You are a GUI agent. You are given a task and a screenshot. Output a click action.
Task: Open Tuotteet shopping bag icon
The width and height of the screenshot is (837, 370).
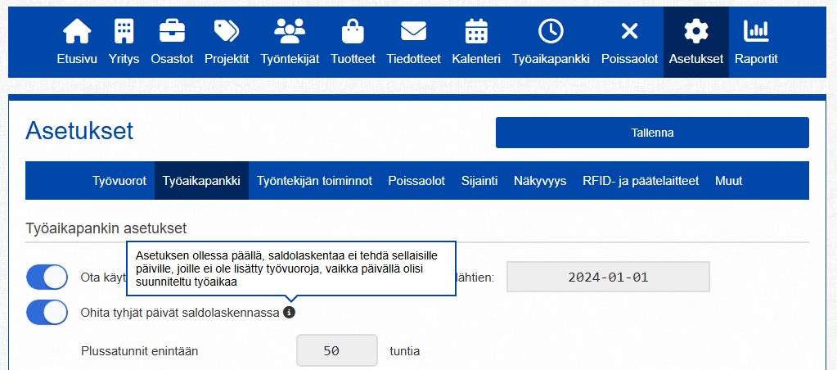pyautogui.click(x=353, y=31)
